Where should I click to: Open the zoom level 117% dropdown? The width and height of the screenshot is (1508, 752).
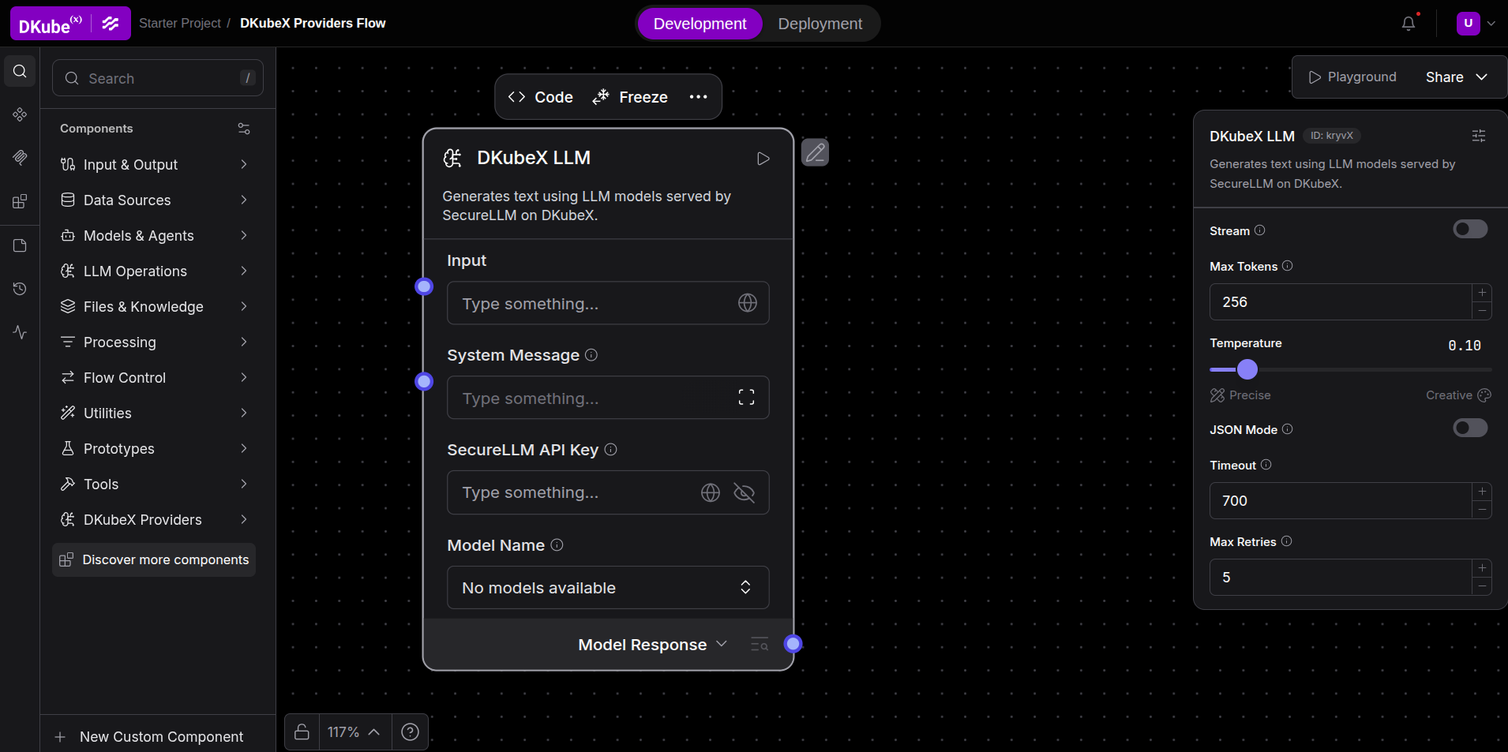pos(354,732)
